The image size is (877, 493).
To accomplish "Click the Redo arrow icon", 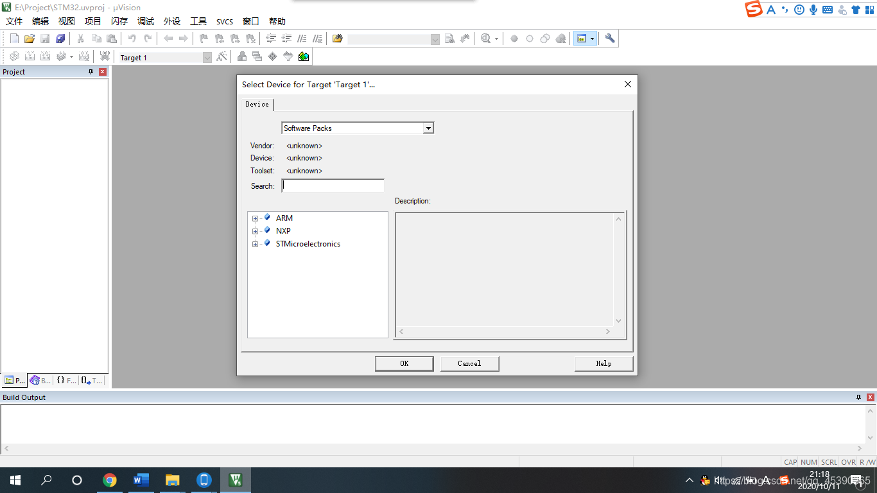I will pos(148,39).
